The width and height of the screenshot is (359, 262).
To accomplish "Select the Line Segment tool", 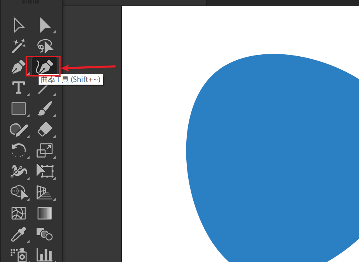I will tap(43, 89).
